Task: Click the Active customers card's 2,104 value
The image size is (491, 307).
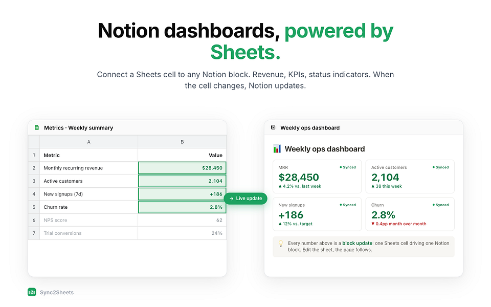Action: point(385,178)
